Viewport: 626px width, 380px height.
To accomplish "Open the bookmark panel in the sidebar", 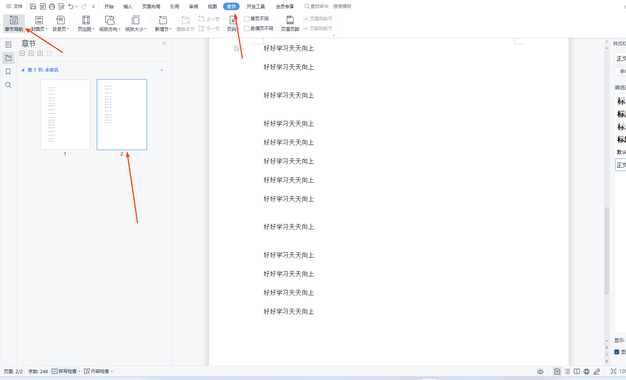I will tap(8, 72).
